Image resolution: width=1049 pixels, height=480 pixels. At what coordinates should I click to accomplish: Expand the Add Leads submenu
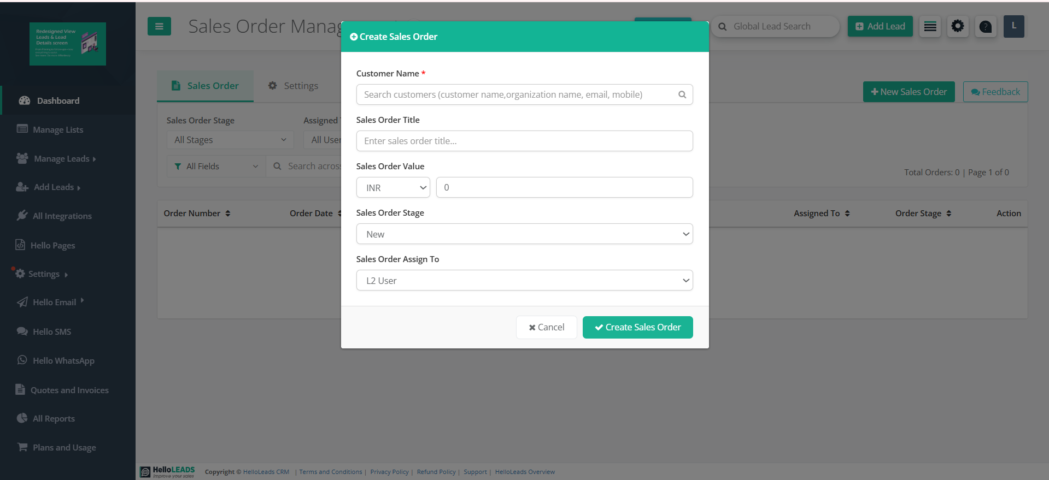(x=79, y=188)
